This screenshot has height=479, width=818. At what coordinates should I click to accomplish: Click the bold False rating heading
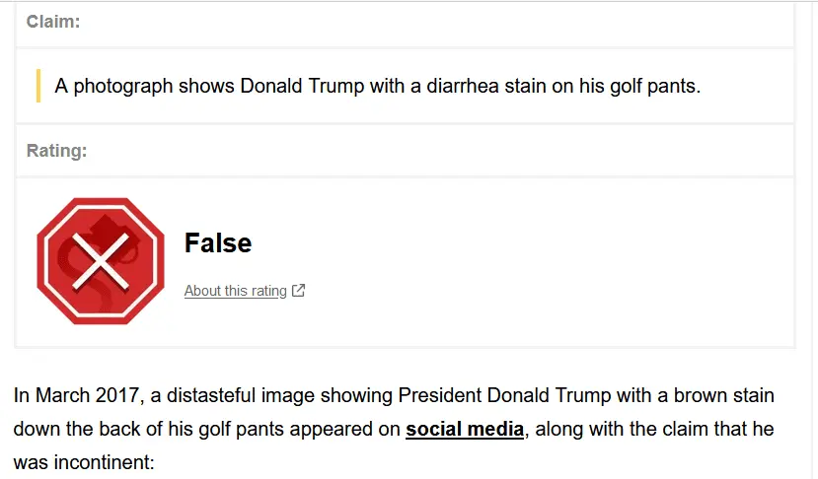[x=217, y=242]
